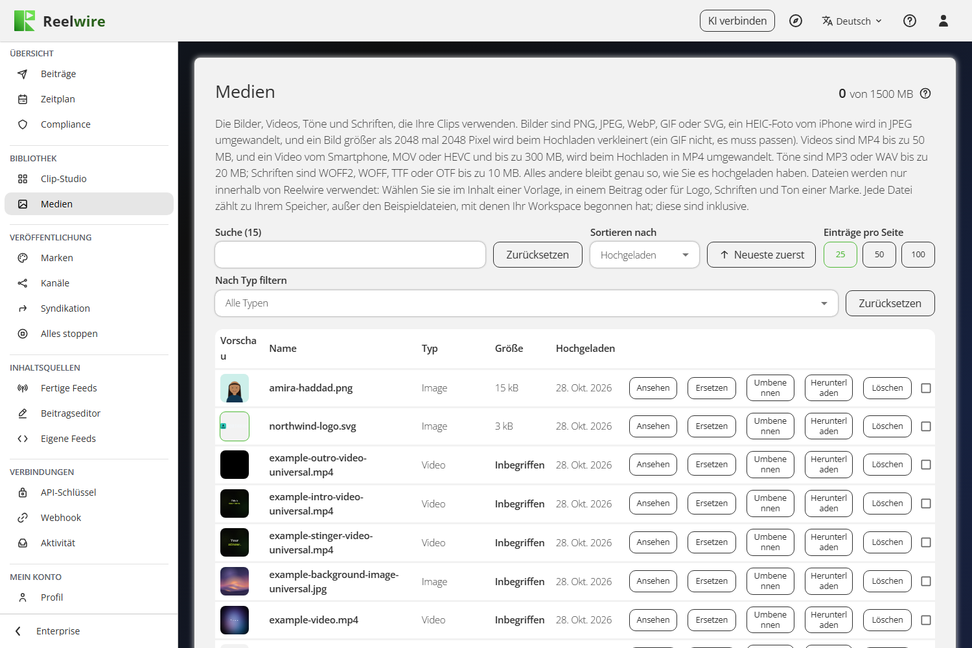This screenshot has height=648, width=972.
Task: Click Löschen for example-outro-video-universal.mp4
Action: [x=887, y=465]
